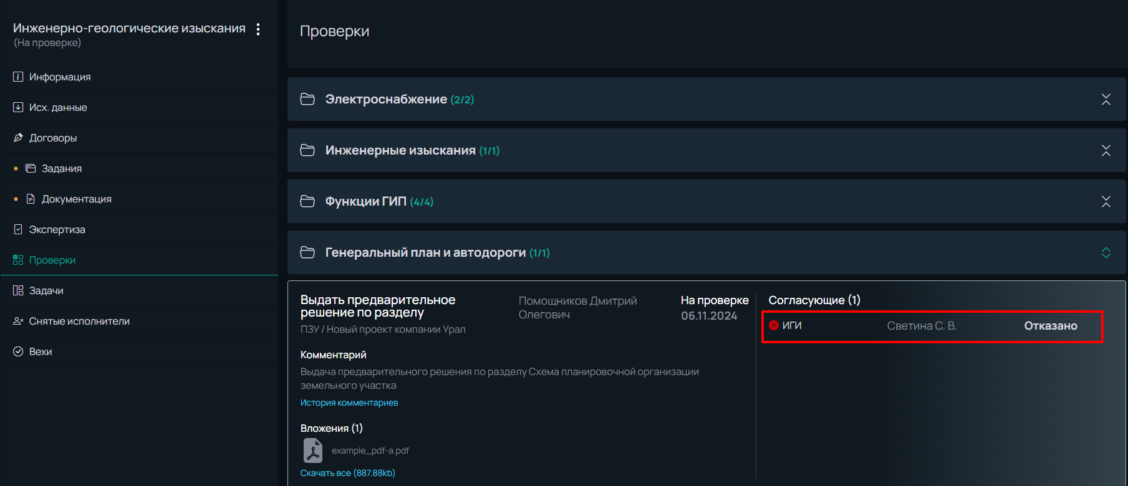Click the example_pdf-a.pdf file icon
The width and height of the screenshot is (1128, 486).
[x=313, y=450]
